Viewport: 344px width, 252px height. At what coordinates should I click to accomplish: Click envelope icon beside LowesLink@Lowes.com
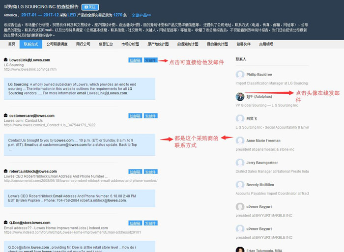point(6,59)
